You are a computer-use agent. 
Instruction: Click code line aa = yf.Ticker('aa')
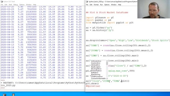[99, 28]
